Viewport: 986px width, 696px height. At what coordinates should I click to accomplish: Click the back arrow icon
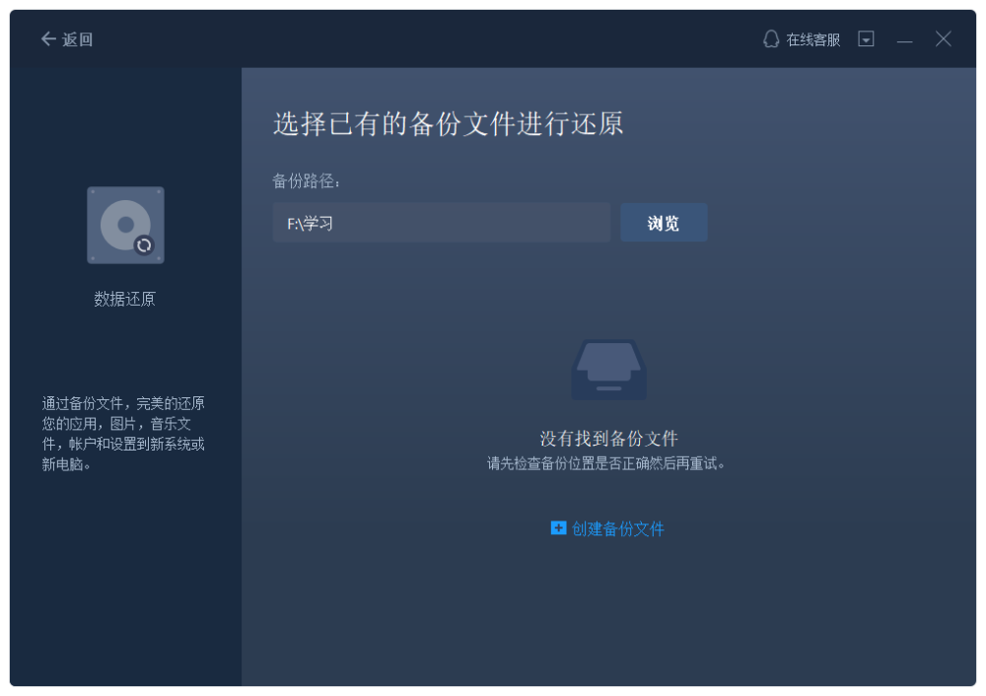coord(48,39)
